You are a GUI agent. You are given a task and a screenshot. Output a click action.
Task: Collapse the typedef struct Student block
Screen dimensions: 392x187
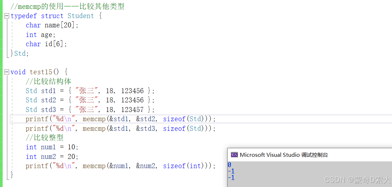tap(7, 16)
